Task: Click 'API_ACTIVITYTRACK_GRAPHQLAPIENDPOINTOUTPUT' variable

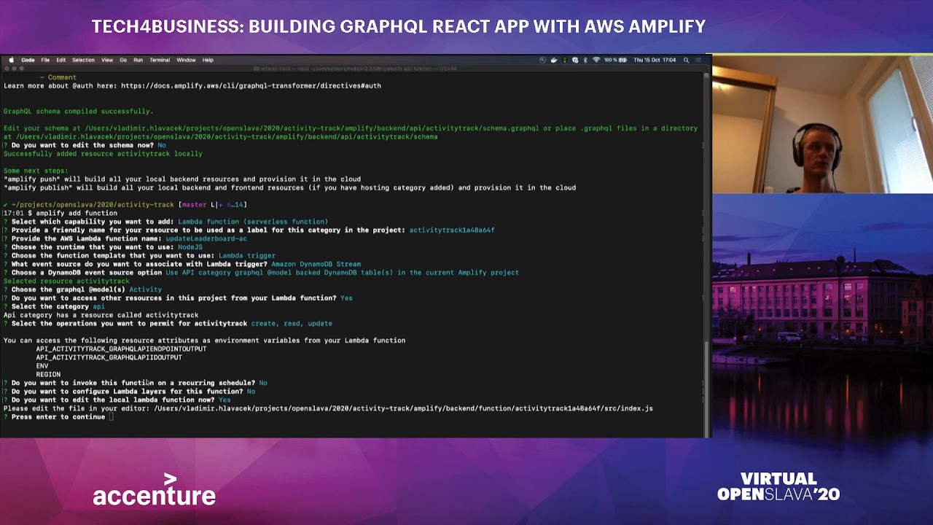Action: click(x=121, y=349)
